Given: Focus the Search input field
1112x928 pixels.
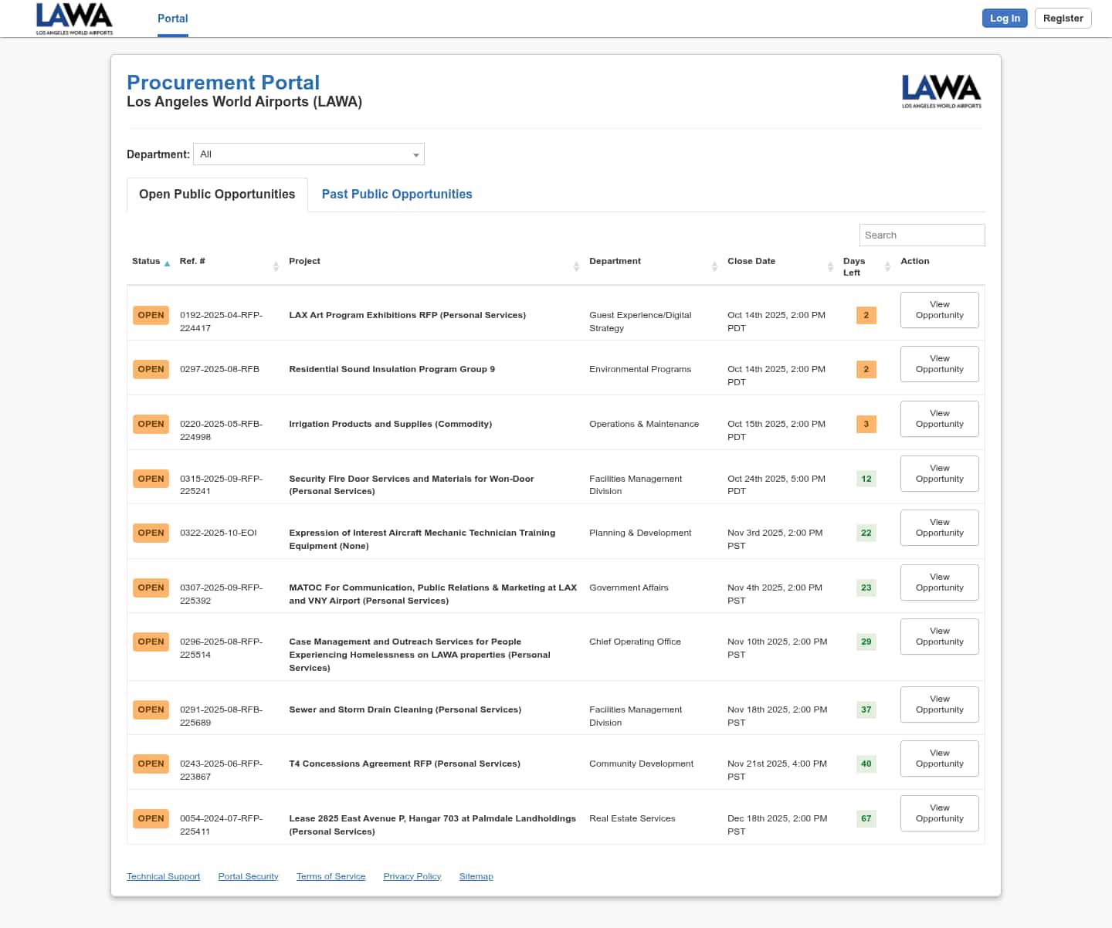Looking at the screenshot, I should click(x=922, y=235).
